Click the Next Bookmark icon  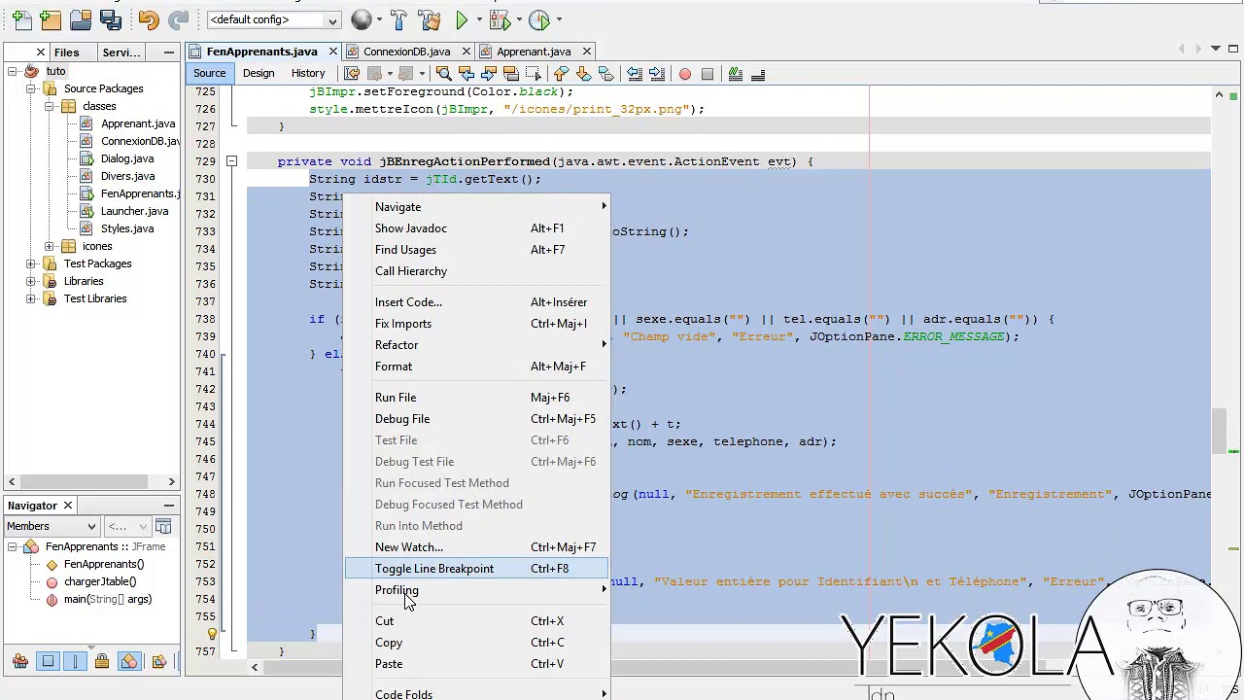583,73
